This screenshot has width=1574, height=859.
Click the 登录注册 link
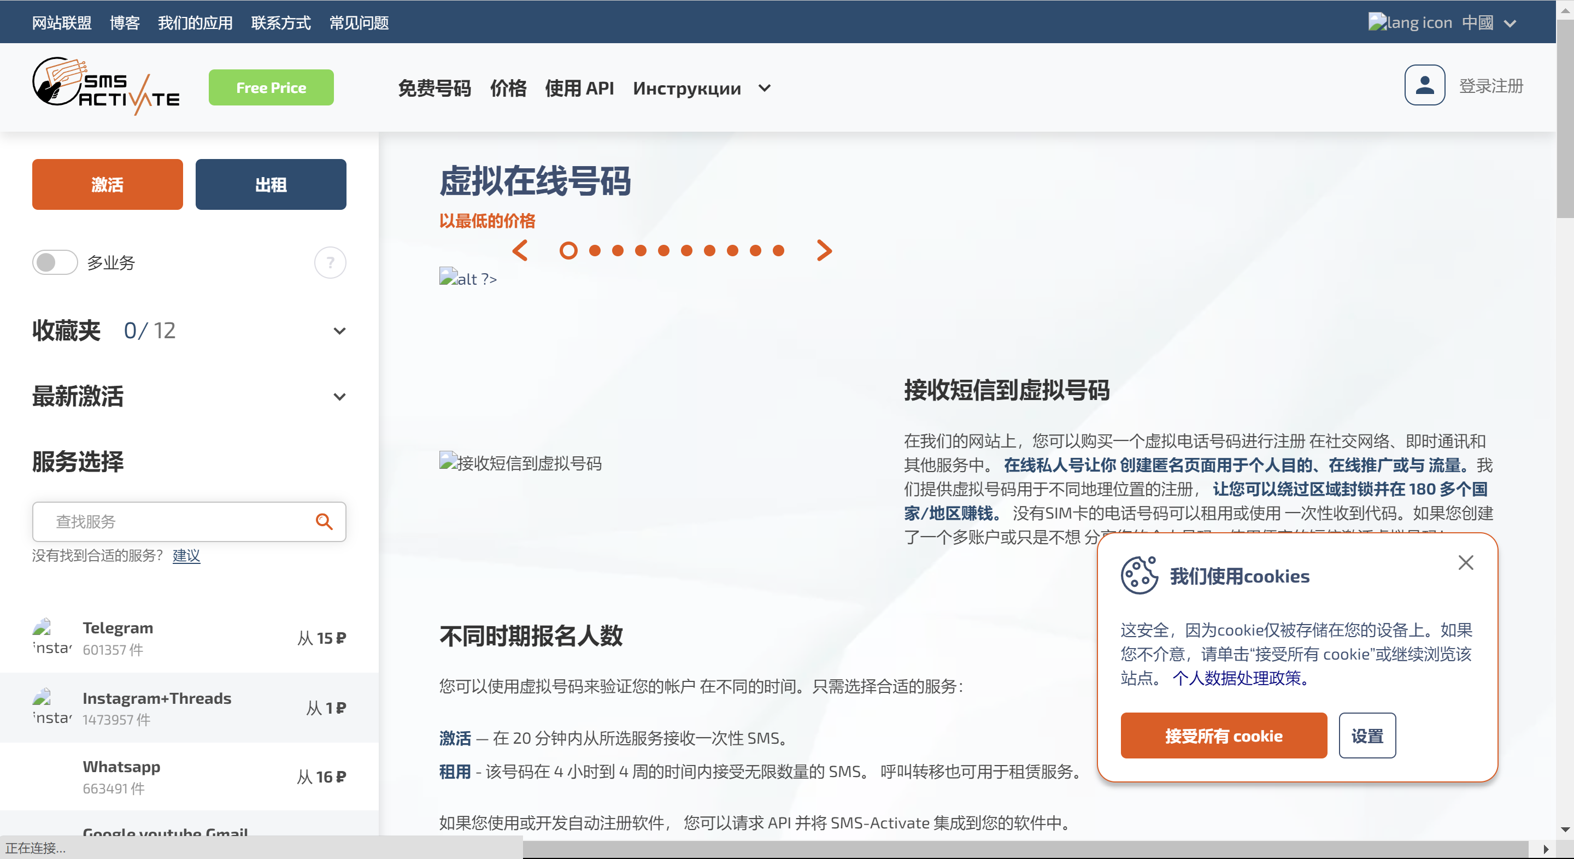(x=1491, y=86)
